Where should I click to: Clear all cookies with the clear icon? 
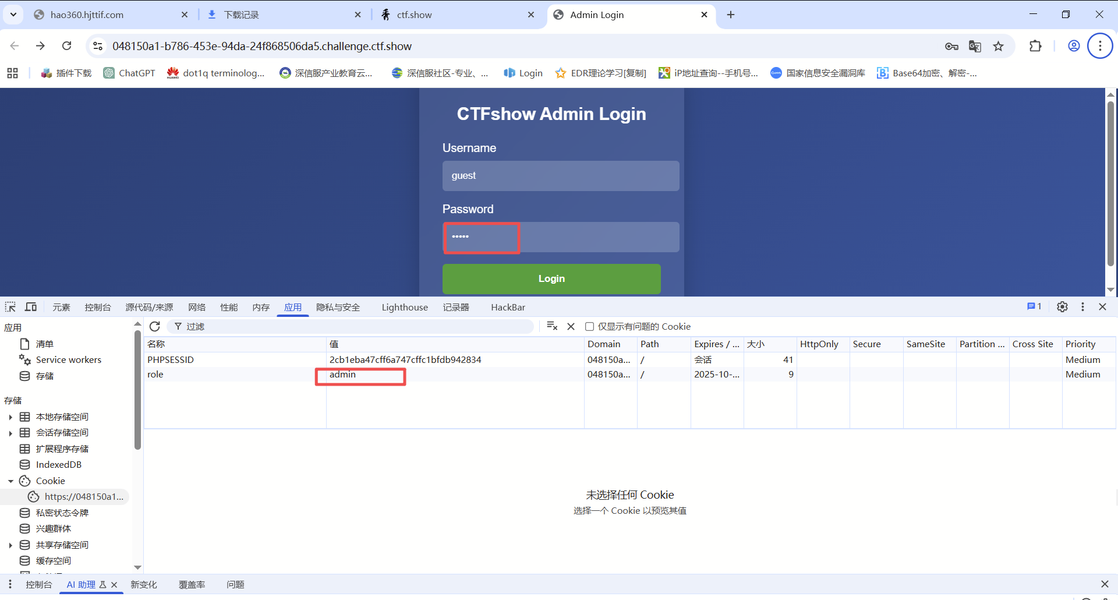pos(570,326)
